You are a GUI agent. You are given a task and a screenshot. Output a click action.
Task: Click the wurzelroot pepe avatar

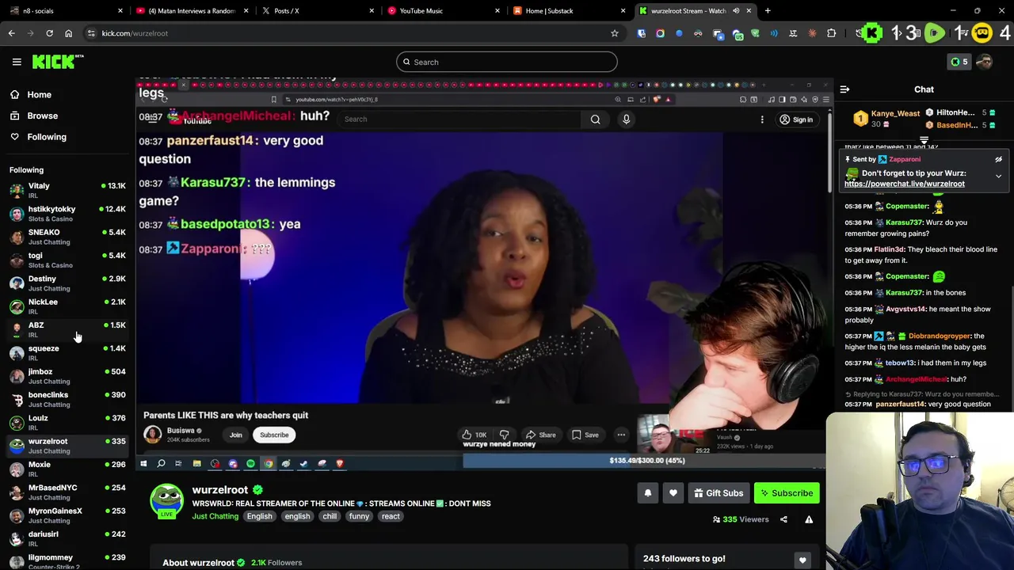pyautogui.click(x=167, y=500)
